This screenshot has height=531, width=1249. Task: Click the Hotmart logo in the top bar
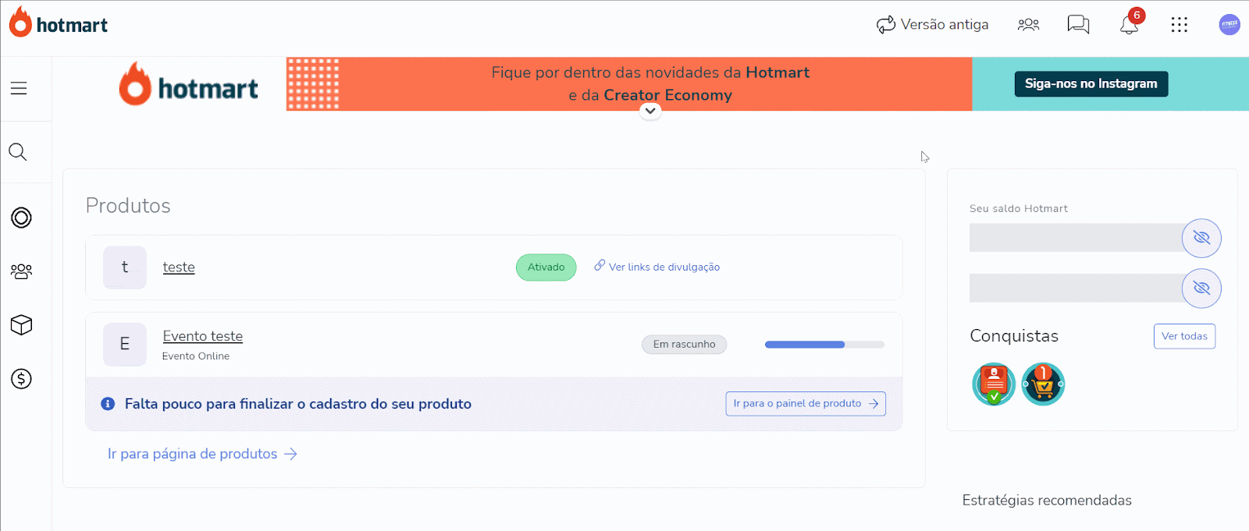59,23
